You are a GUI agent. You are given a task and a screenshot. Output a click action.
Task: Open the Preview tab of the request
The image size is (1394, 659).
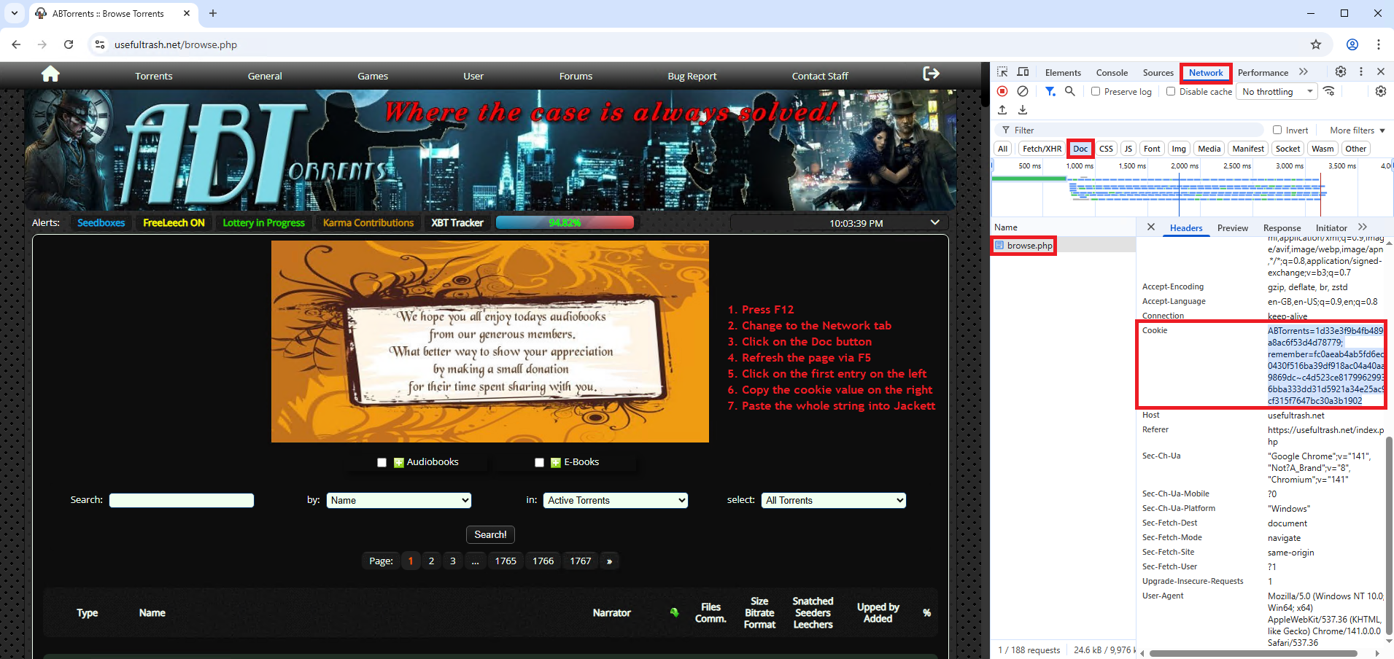point(1233,227)
